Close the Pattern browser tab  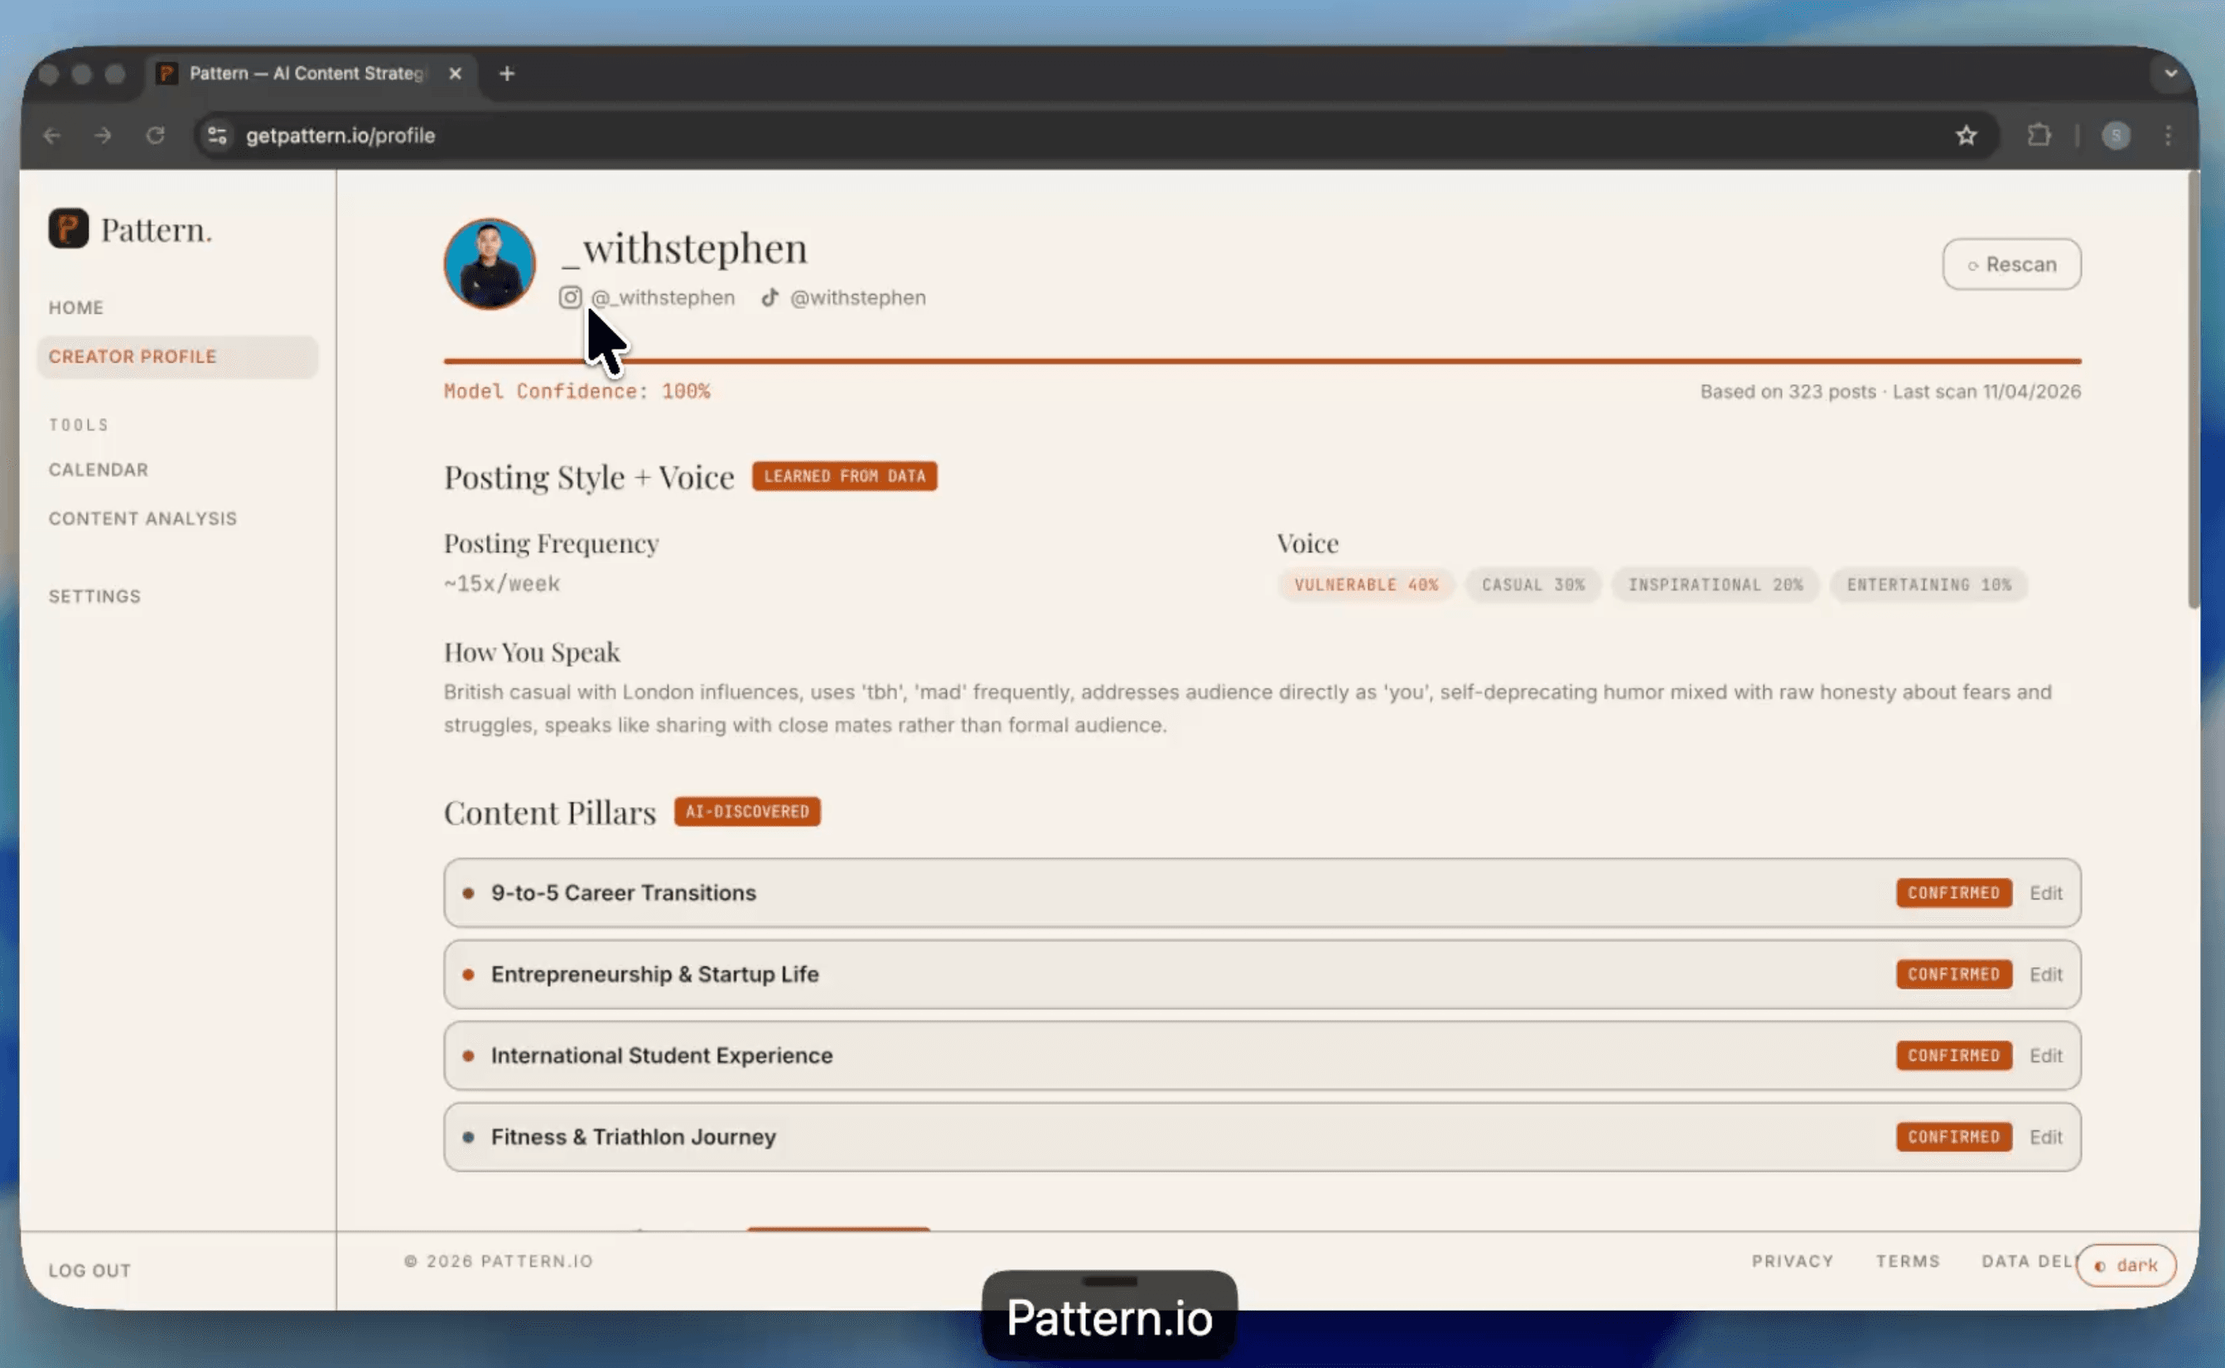(x=455, y=73)
